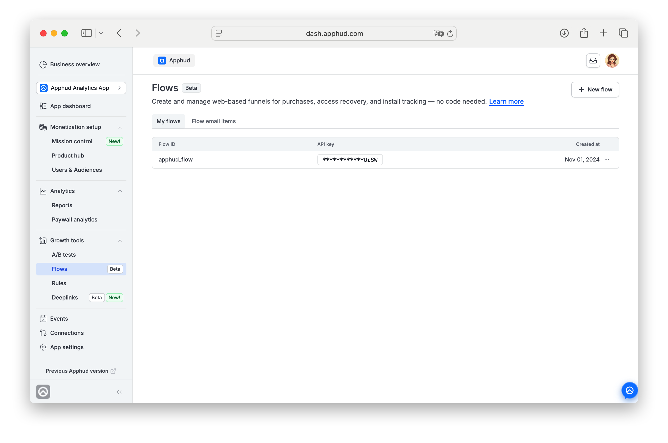Click the Apphud logo at sidebar bottom
Image resolution: width=668 pixels, height=443 pixels.
[x=43, y=392]
